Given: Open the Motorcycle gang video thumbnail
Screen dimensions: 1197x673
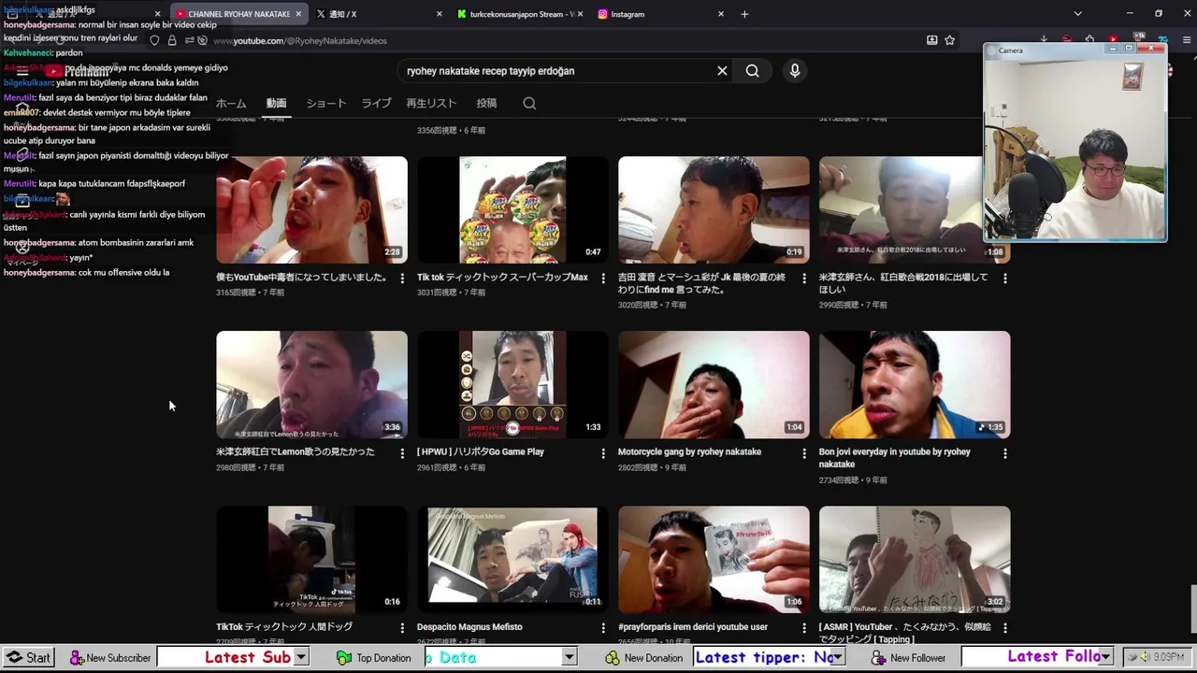Looking at the screenshot, I should tap(714, 384).
